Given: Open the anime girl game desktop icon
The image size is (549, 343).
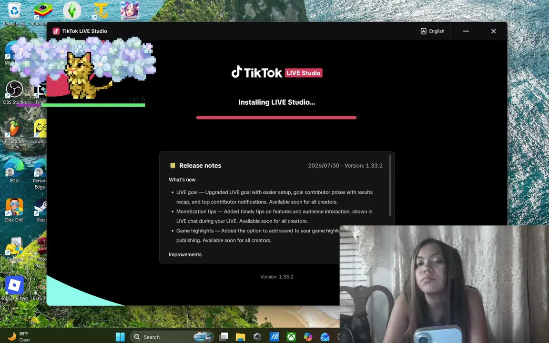Looking at the screenshot, I should (x=130, y=10).
